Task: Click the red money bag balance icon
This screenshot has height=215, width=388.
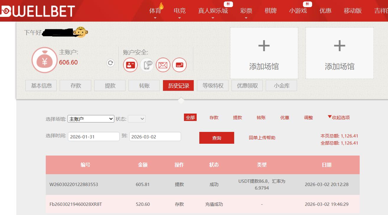Action: (x=44, y=59)
